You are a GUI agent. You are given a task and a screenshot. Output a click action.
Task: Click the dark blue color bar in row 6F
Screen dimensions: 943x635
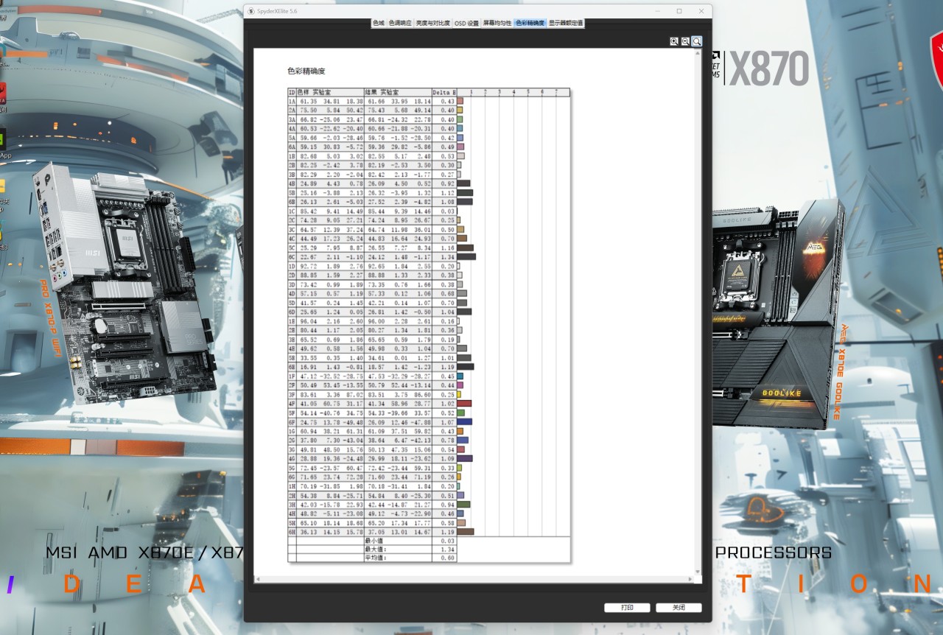pyautogui.click(x=464, y=422)
